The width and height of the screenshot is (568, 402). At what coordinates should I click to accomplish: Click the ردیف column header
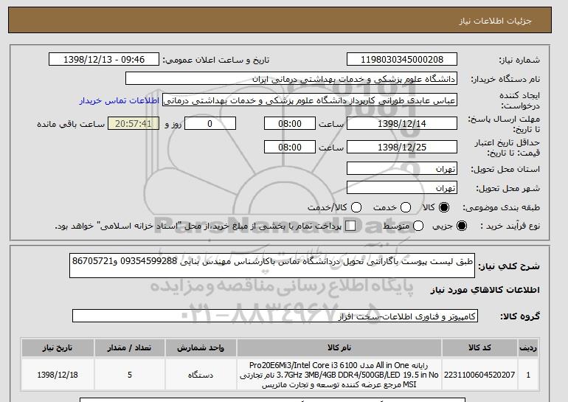528,347
